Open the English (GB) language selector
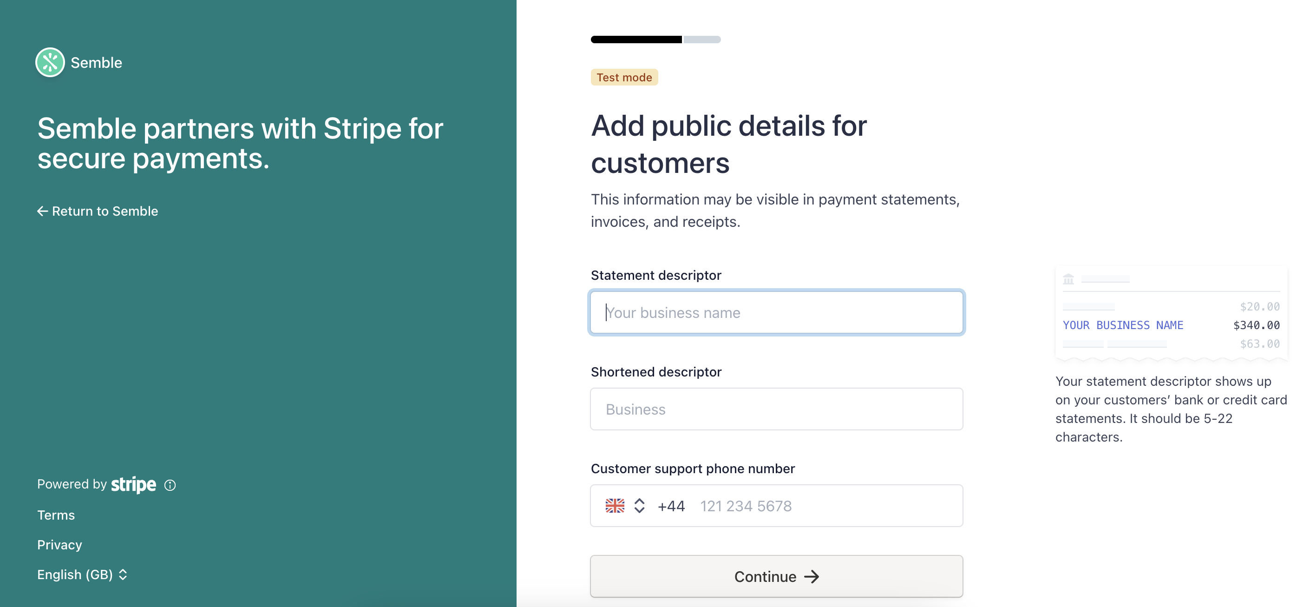Viewport: 1297px width, 607px height. (x=82, y=575)
